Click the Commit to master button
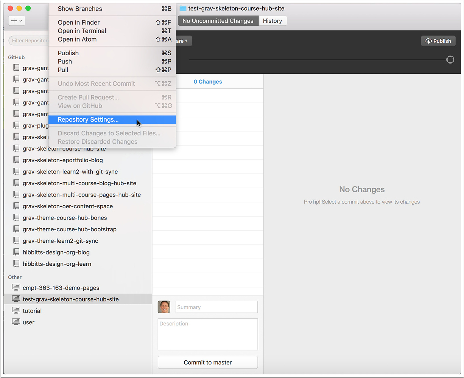464x378 pixels. point(207,362)
